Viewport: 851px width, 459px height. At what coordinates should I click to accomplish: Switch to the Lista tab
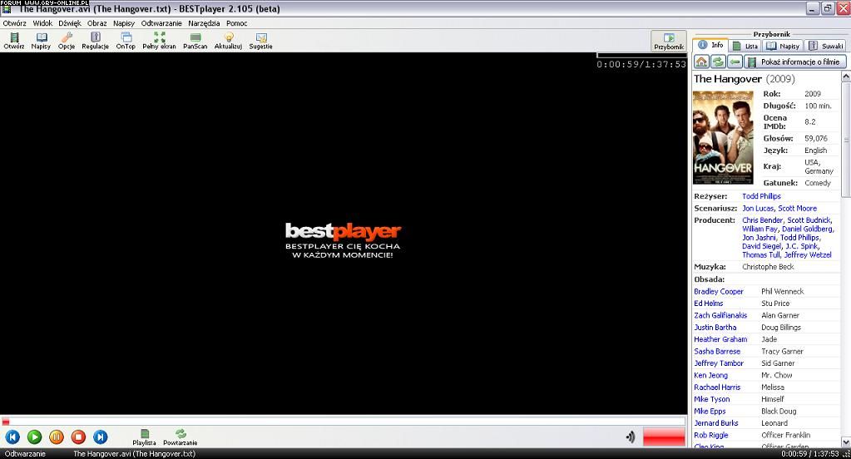[x=745, y=47]
